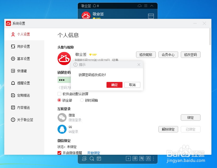Click the 淘 icon in widget bottom bar
This screenshot has width=217, height=168.
point(142,158)
